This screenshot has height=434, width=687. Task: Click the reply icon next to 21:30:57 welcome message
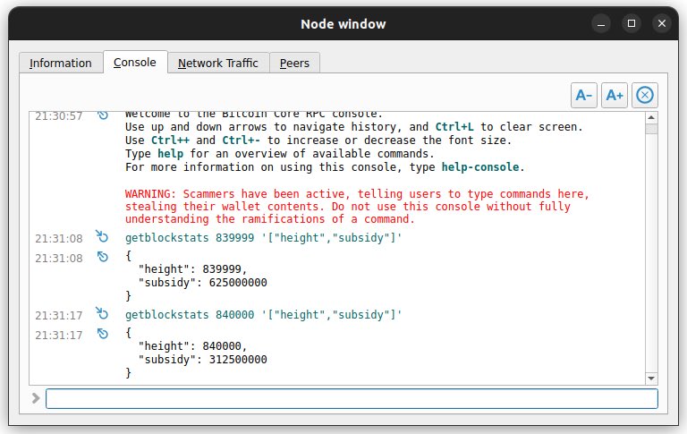(103, 115)
